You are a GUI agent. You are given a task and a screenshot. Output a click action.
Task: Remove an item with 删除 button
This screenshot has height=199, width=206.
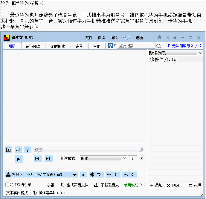[x=173, y=185]
